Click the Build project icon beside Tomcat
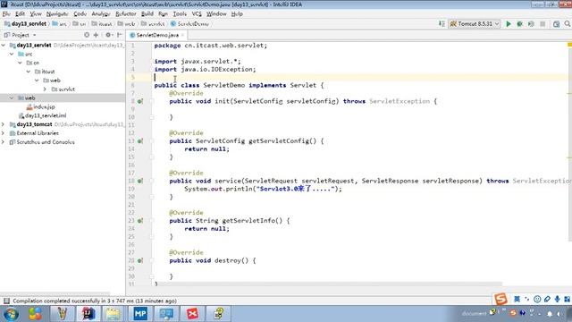This screenshot has width=572, height=322. click(442, 24)
